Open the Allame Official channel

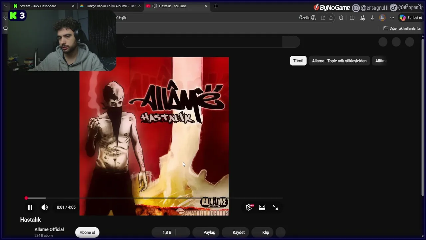49,229
